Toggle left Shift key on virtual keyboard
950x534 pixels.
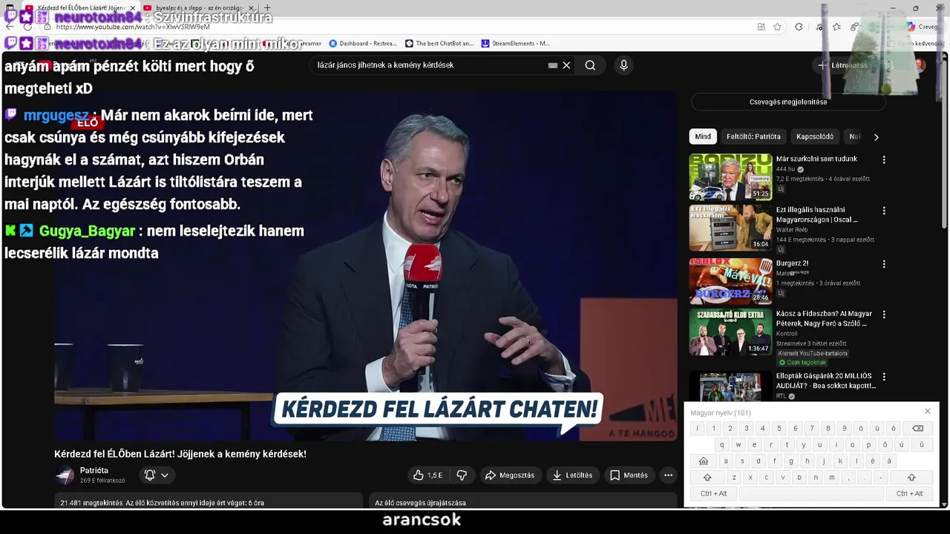(x=707, y=478)
